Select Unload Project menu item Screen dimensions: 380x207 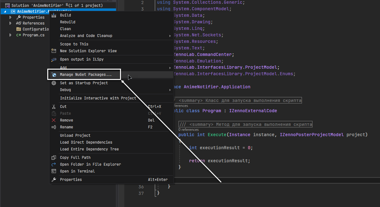pos(75,136)
